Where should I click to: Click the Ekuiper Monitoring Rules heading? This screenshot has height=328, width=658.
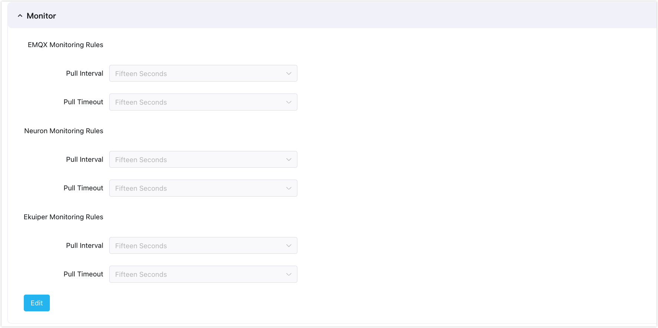point(64,217)
